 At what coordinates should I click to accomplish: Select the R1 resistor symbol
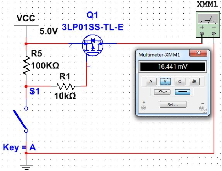(x=66, y=87)
